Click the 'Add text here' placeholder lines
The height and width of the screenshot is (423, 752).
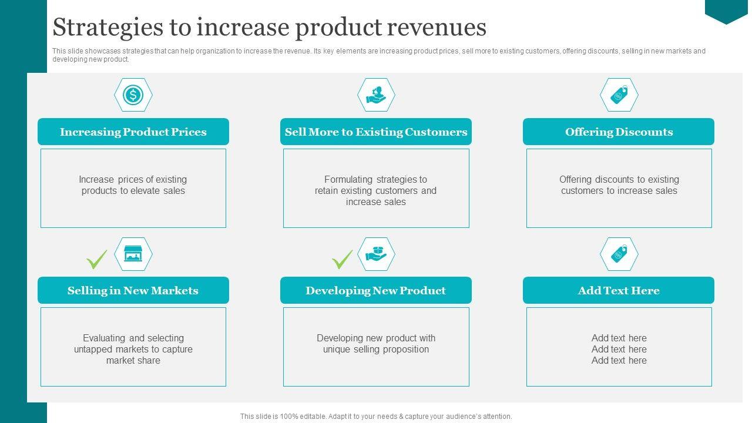(x=619, y=349)
